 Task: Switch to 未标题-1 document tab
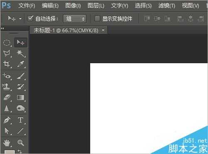(66, 30)
